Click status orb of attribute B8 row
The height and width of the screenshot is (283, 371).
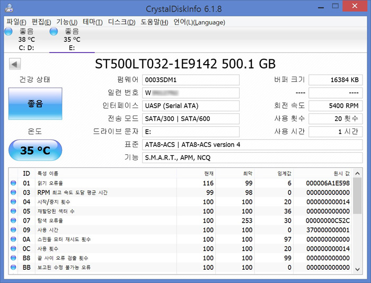click(13, 258)
